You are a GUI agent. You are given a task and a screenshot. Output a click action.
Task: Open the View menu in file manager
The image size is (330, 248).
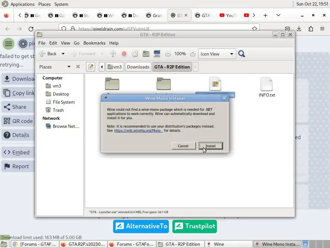[x=65, y=43]
